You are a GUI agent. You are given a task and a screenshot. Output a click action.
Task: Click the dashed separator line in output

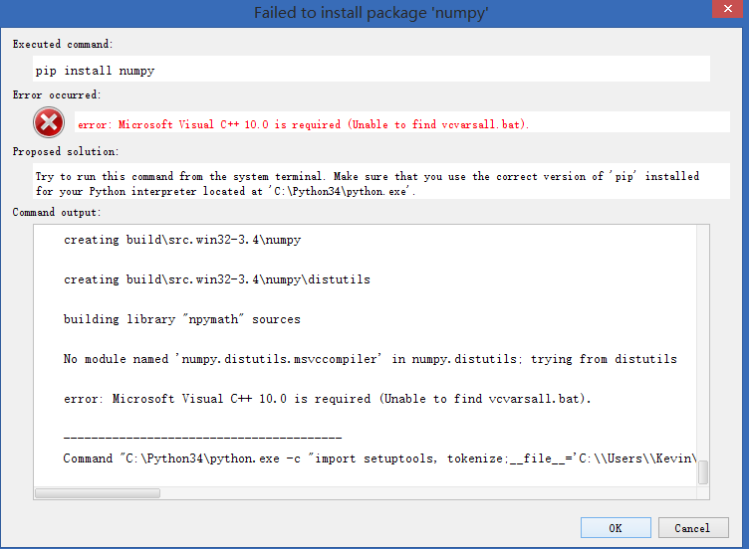point(202,437)
